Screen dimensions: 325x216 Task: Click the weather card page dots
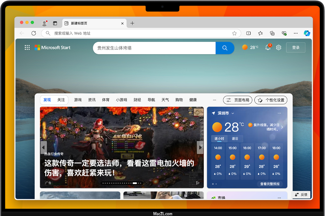tap(214, 184)
